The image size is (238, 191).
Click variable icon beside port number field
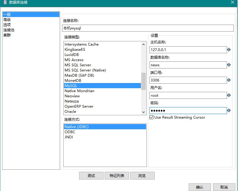coord(229,80)
